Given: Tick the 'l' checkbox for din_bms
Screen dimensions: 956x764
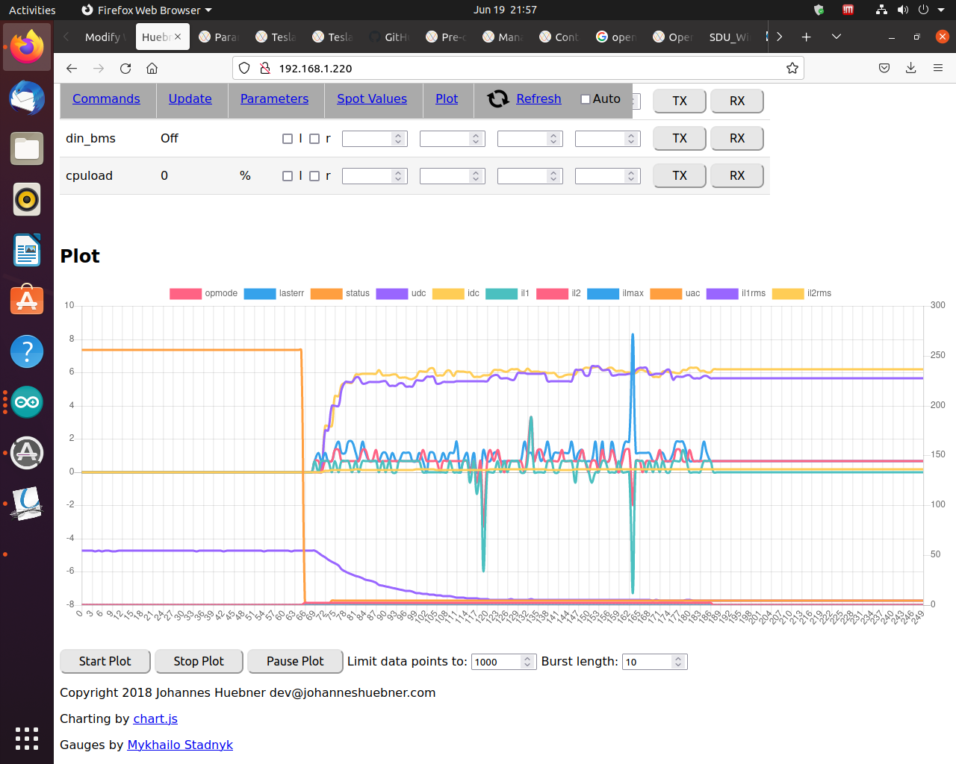Looking at the screenshot, I should 288,139.
